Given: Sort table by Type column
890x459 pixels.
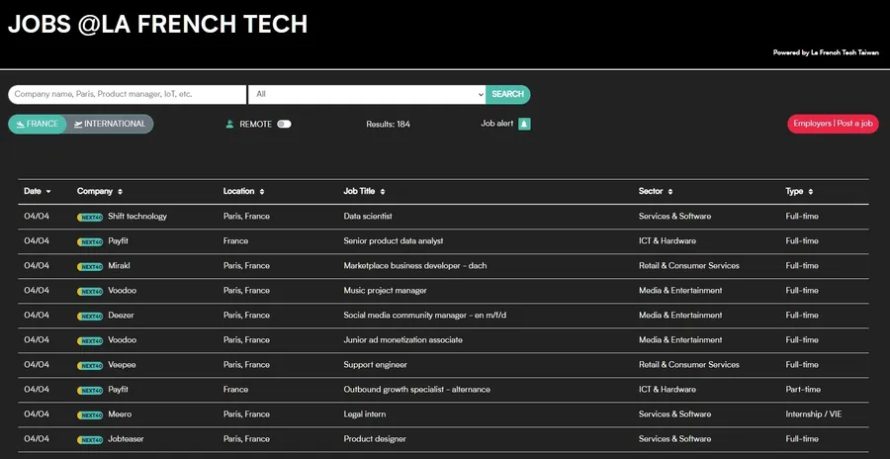Looking at the screenshot, I should tap(799, 192).
